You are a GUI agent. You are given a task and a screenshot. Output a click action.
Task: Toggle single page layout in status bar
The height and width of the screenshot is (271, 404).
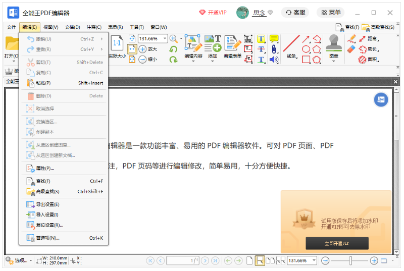249,261
